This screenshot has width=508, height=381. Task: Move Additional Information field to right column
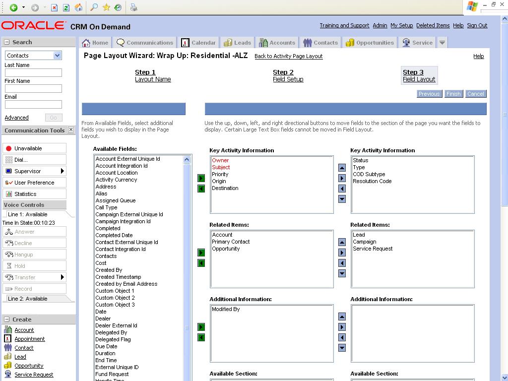click(342, 327)
